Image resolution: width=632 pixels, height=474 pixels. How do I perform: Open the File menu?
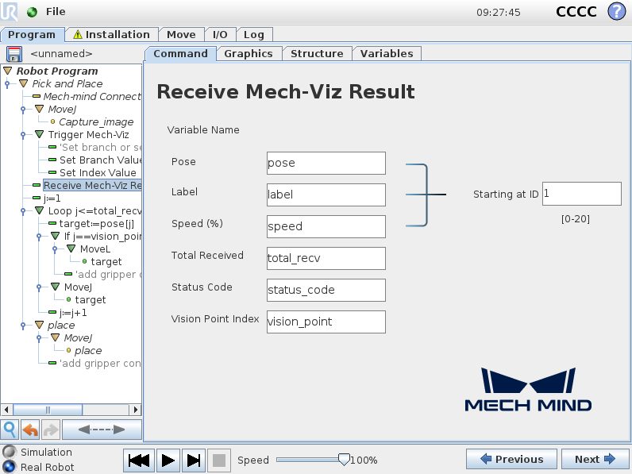(56, 12)
